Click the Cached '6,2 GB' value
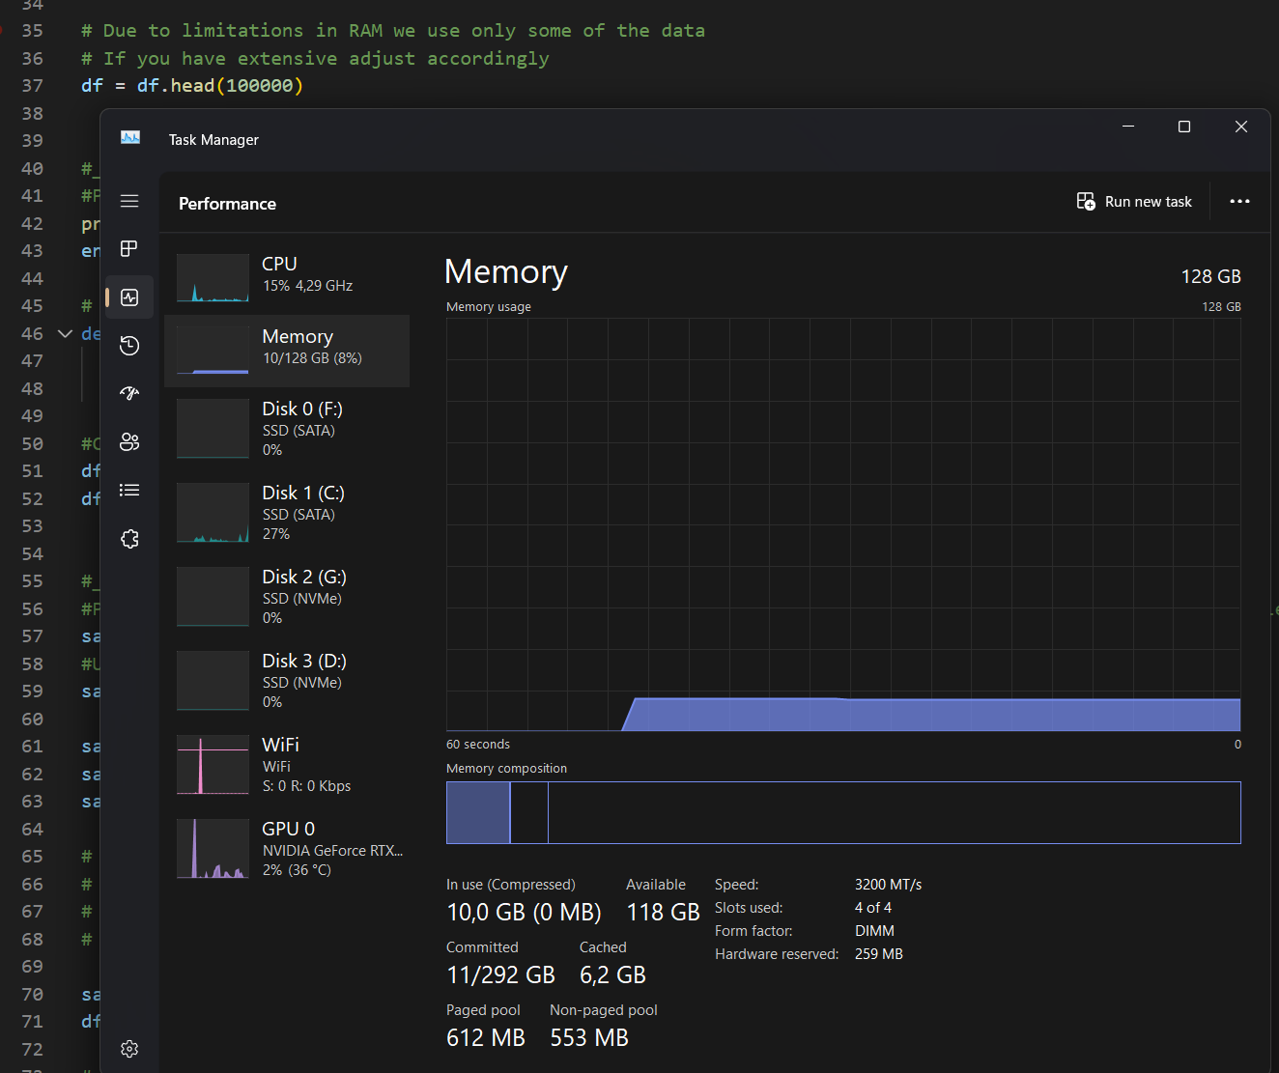Screen dimensions: 1279x1073 [x=612, y=975]
